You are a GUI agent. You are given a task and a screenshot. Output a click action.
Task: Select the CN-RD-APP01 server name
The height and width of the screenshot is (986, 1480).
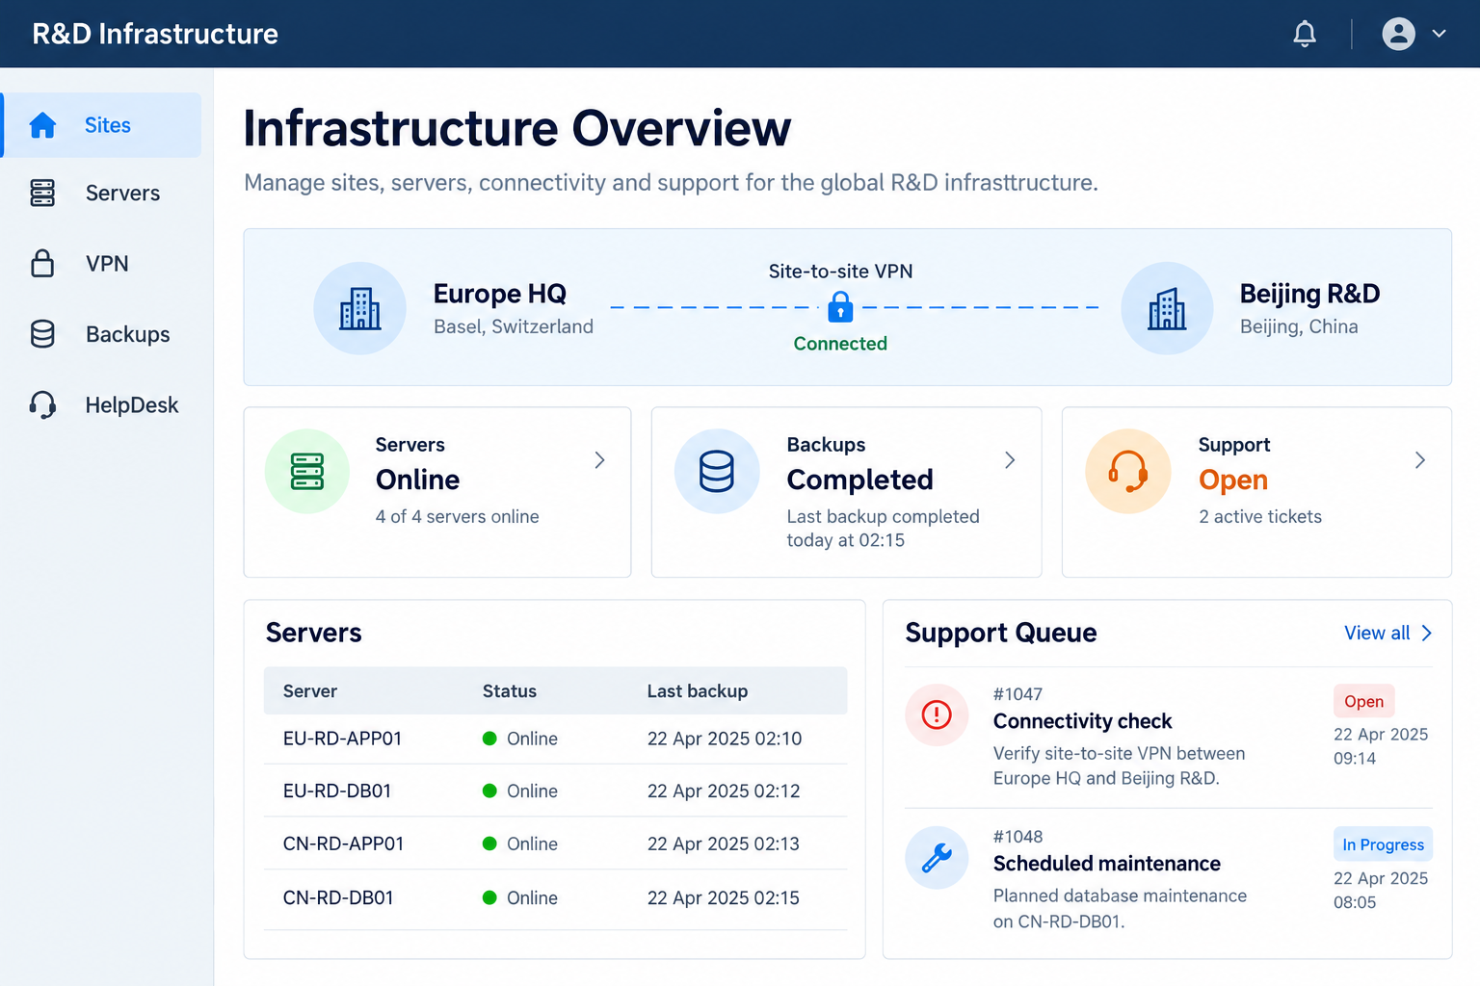coord(343,843)
